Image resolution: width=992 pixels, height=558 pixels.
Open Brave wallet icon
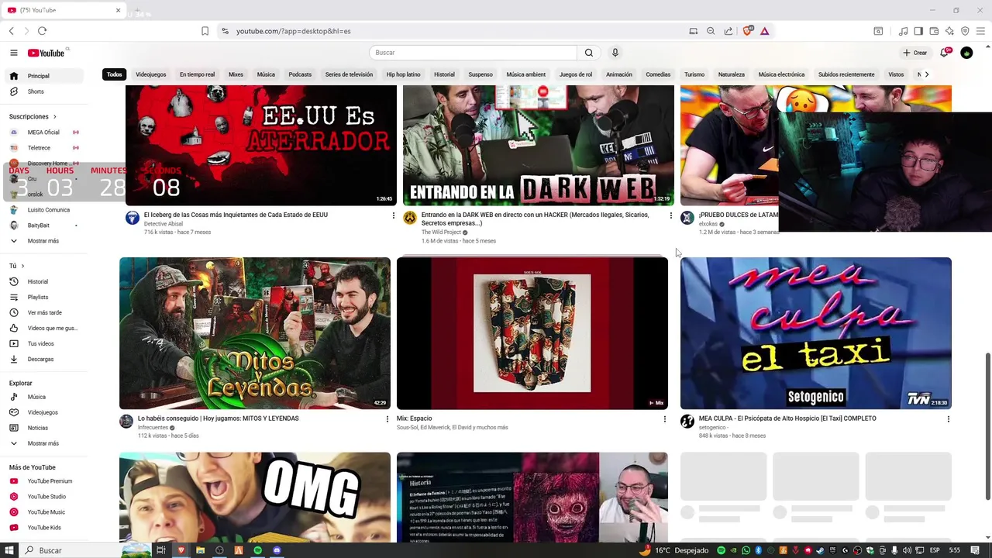(934, 31)
